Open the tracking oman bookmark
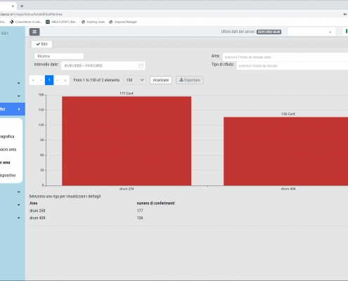The width and height of the screenshot is (348, 281). [x=93, y=22]
